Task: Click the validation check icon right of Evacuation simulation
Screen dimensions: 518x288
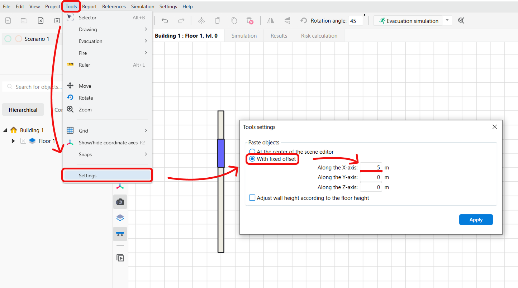Action: tap(461, 21)
